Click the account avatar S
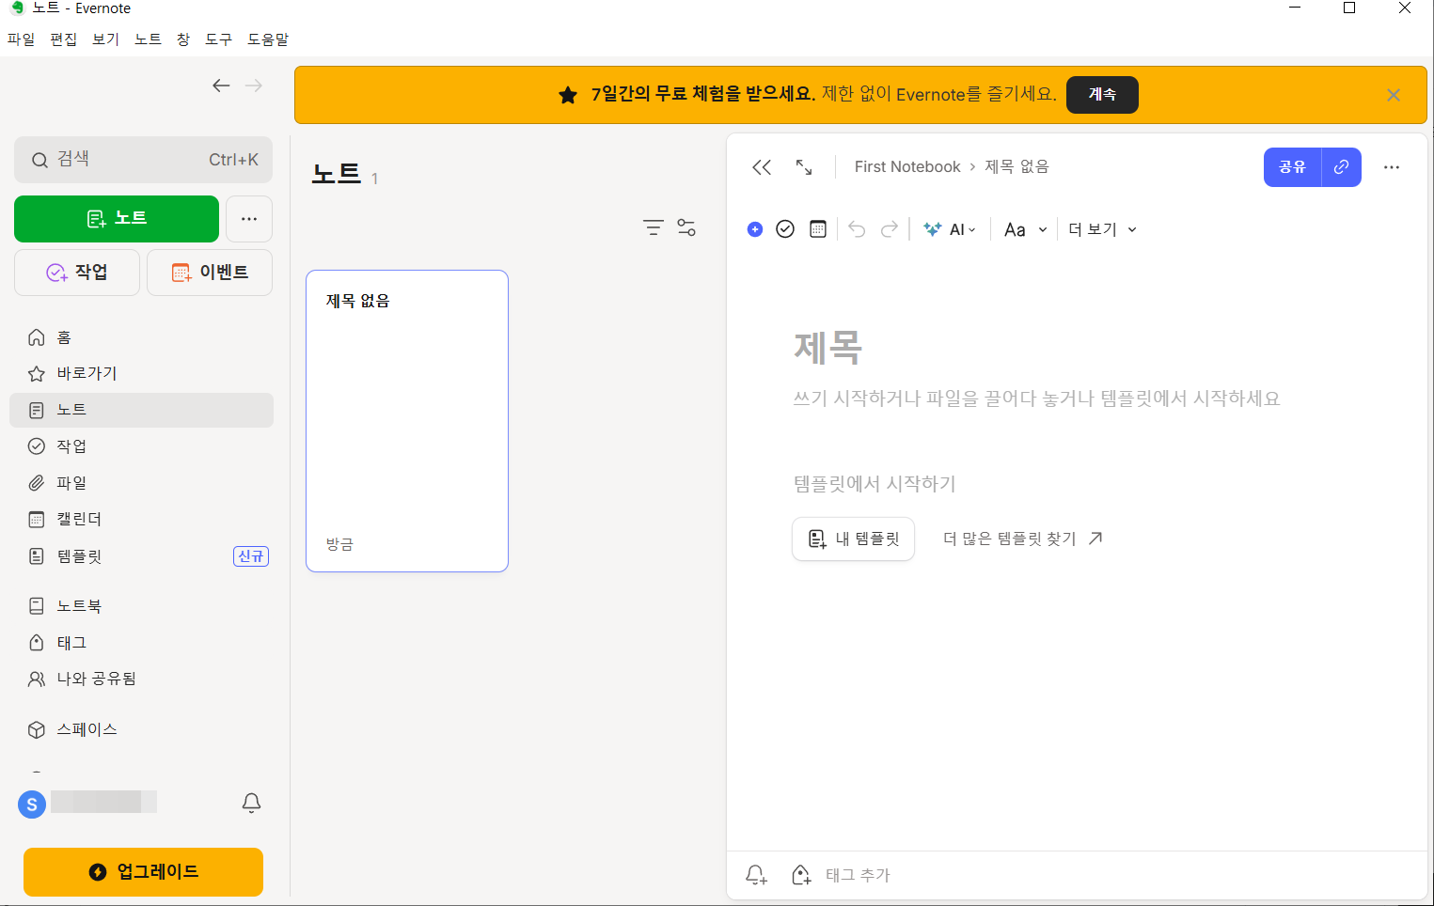This screenshot has height=906, width=1434. pyautogui.click(x=32, y=804)
